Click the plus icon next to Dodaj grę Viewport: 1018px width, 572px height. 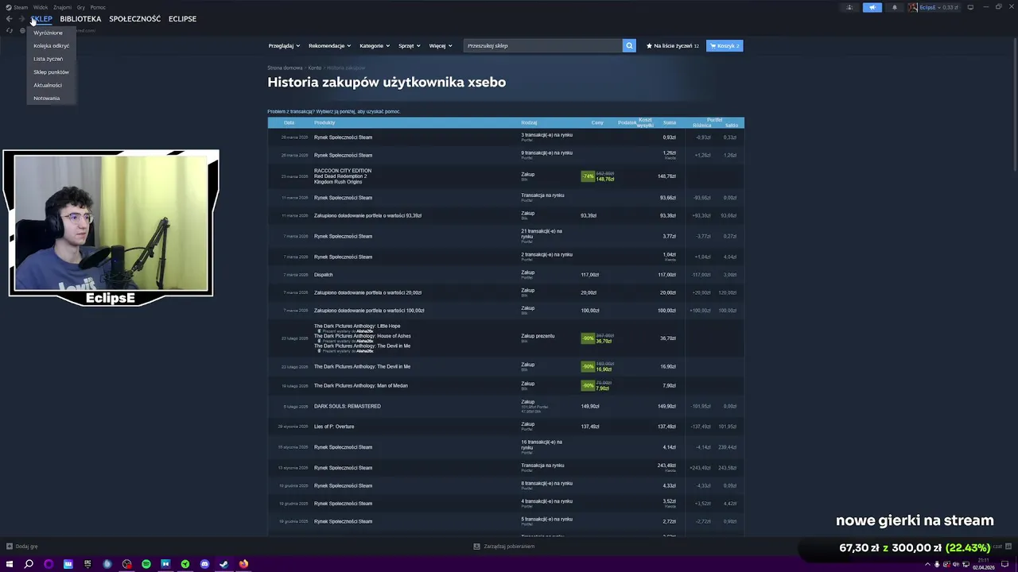point(10,547)
